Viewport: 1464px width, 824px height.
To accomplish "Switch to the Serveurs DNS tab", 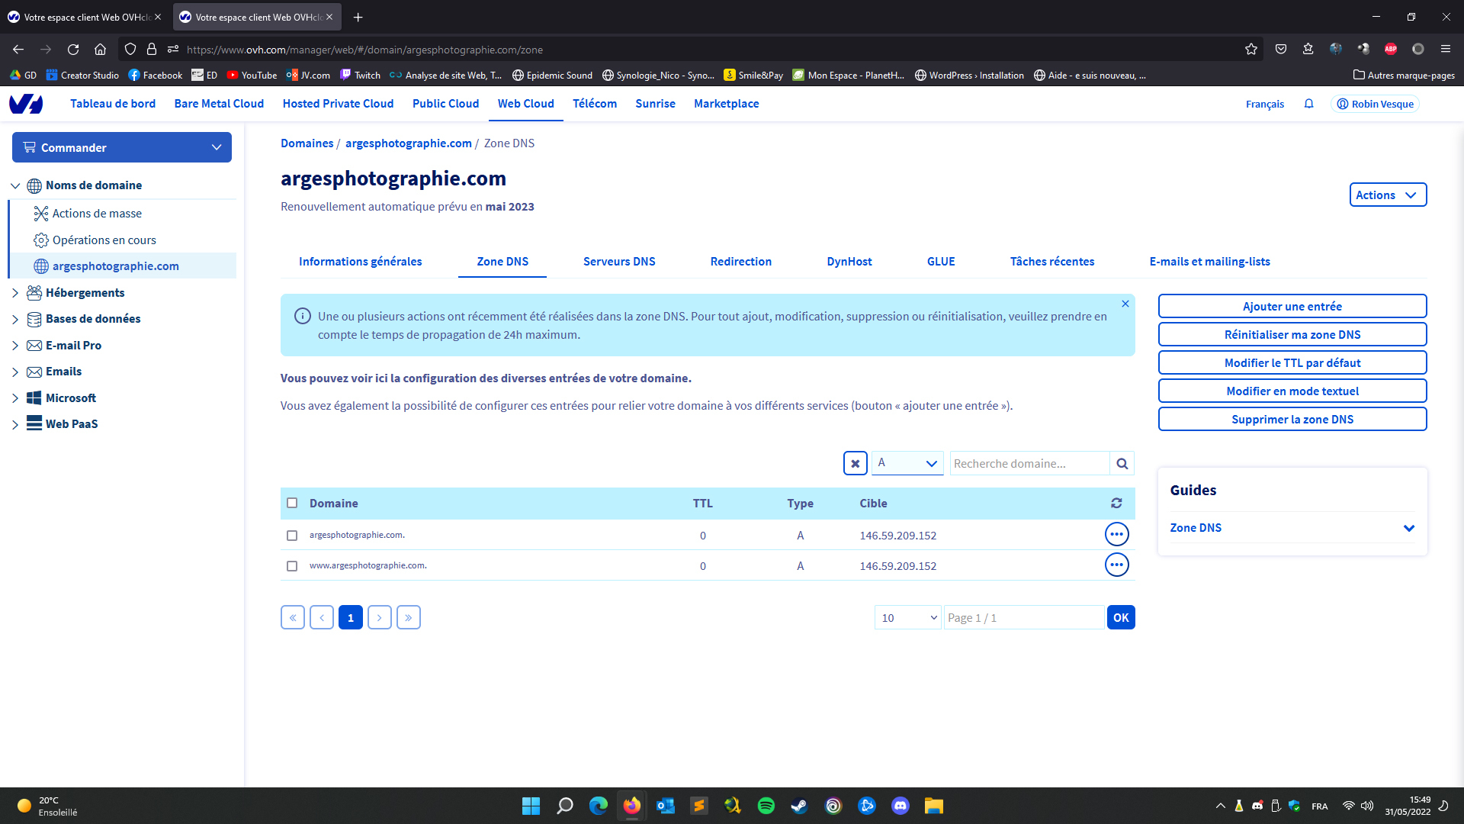I will point(618,262).
